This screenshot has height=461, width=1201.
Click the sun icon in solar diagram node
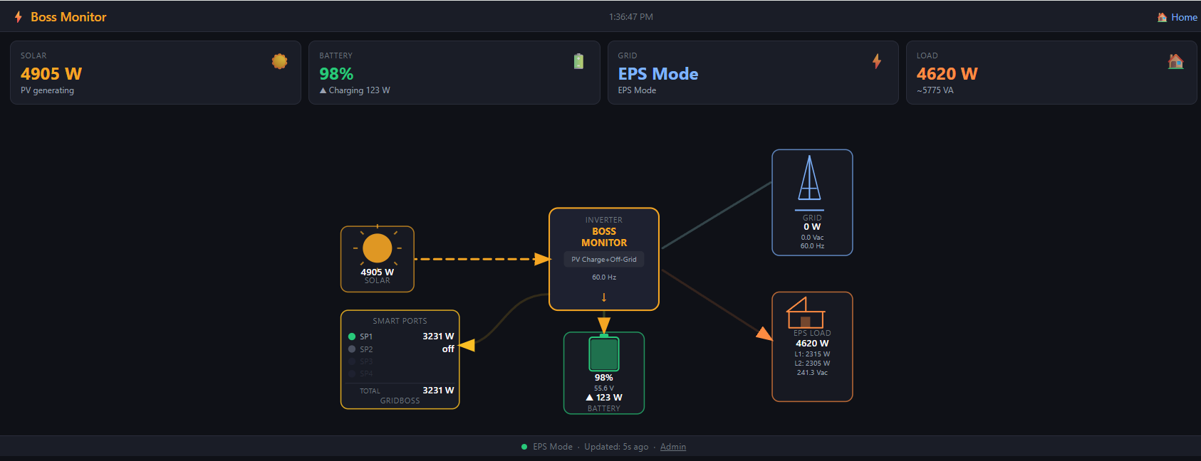378,248
